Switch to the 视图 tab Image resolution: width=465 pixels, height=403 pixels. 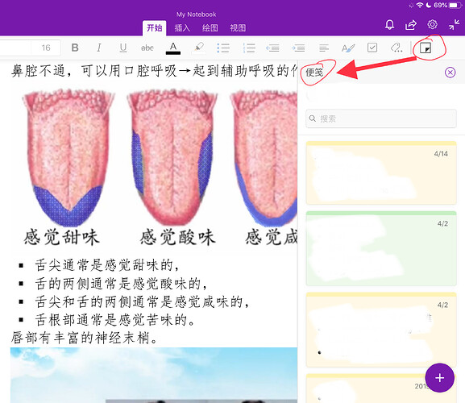(x=238, y=28)
